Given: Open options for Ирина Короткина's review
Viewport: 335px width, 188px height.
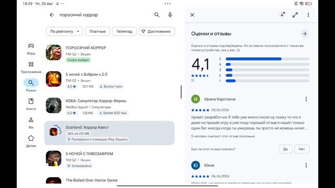Looking at the screenshot, I should click(x=306, y=99).
